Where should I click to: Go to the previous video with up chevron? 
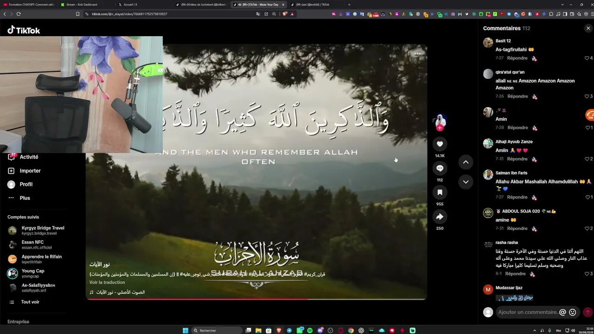pos(465,162)
